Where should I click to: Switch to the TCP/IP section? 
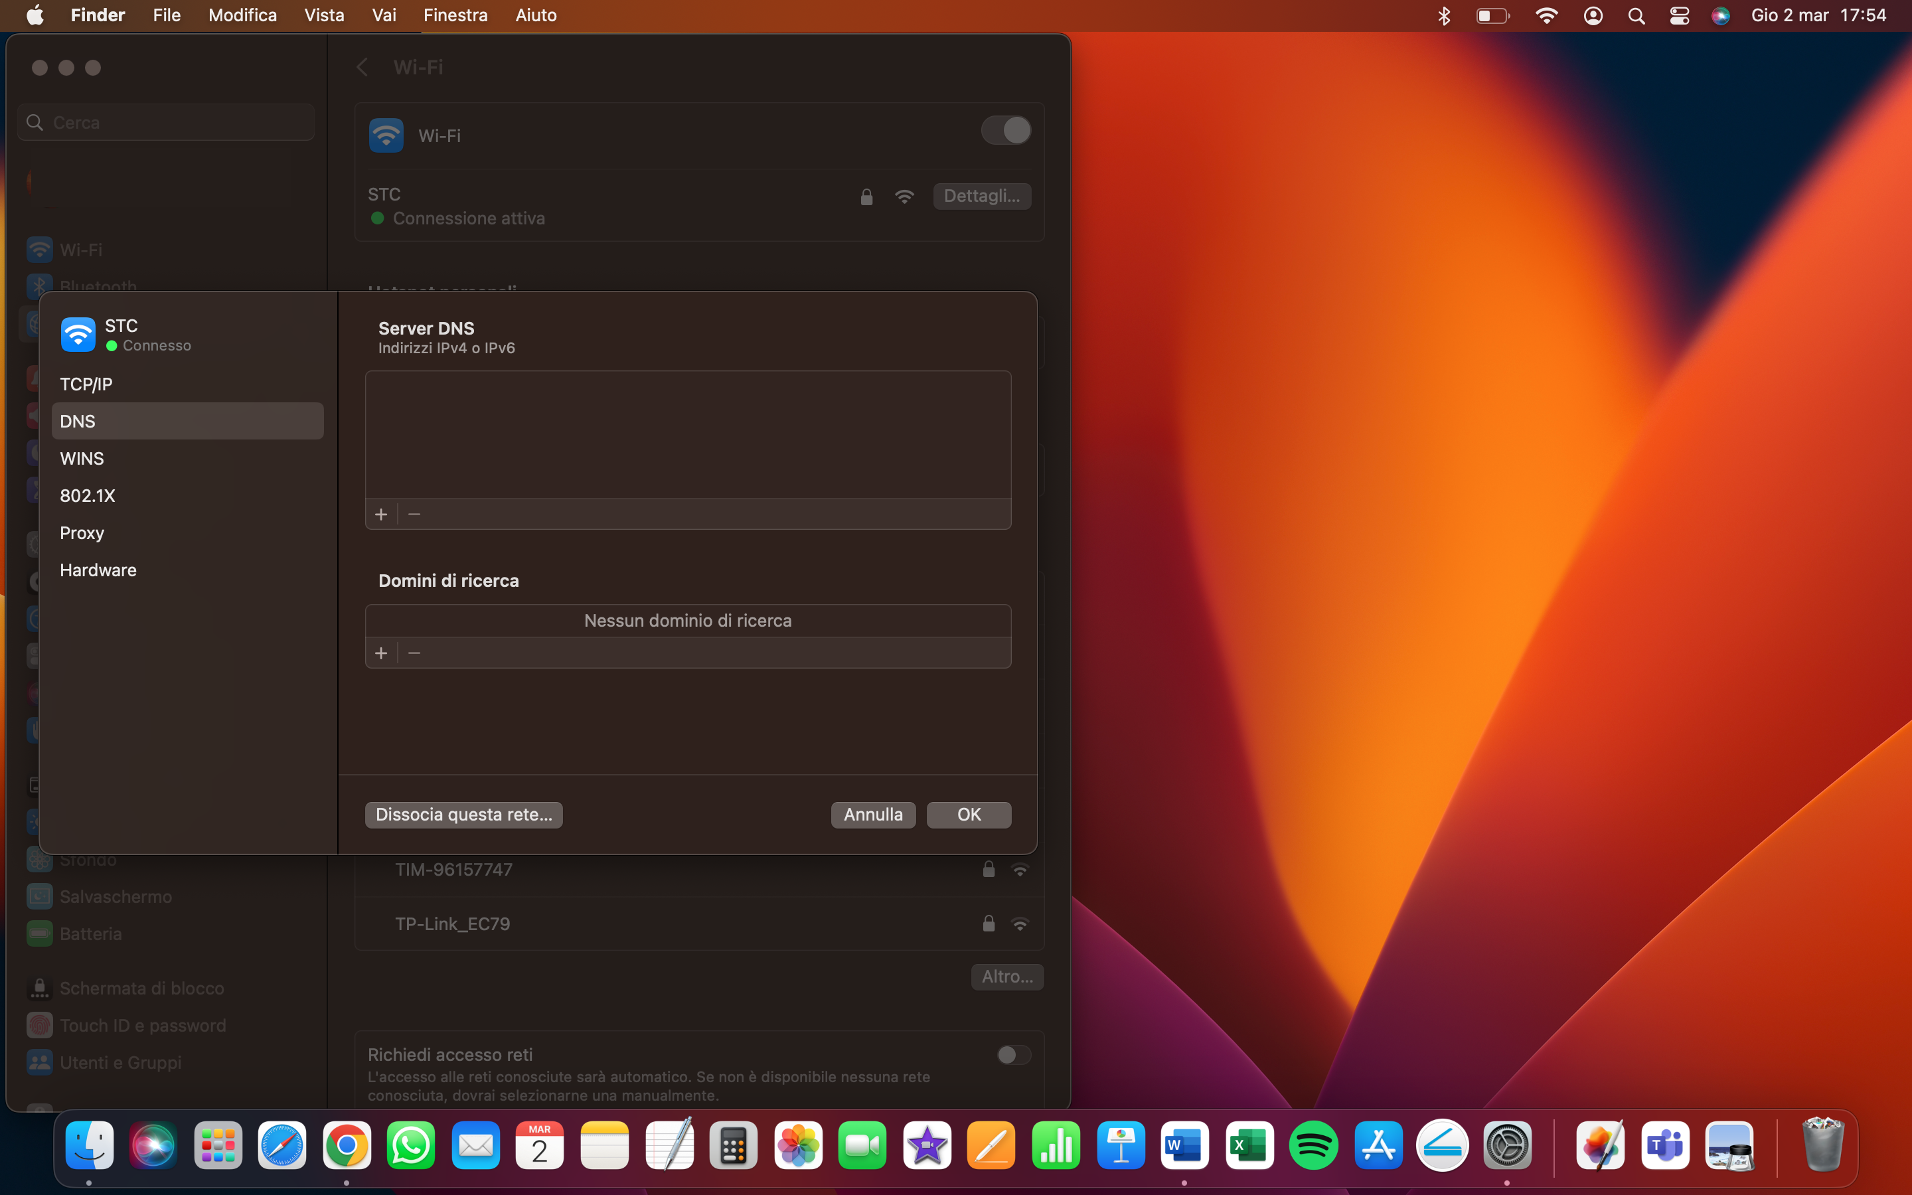tap(86, 384)
